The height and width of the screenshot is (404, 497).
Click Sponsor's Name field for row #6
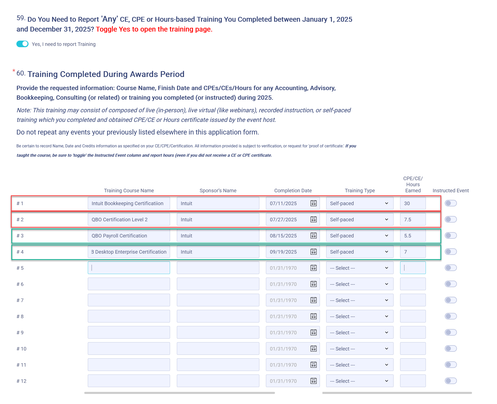[x=218, y=284]
